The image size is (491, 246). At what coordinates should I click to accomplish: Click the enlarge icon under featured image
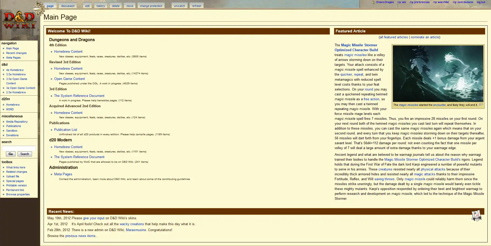(481, 104)
